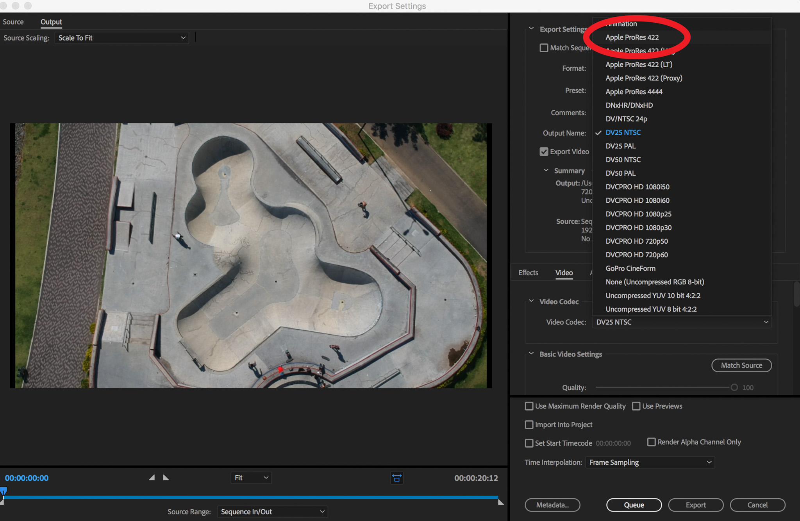800x521 pixels.
Task: Switch to the Output tab
Action: [51, 22]
